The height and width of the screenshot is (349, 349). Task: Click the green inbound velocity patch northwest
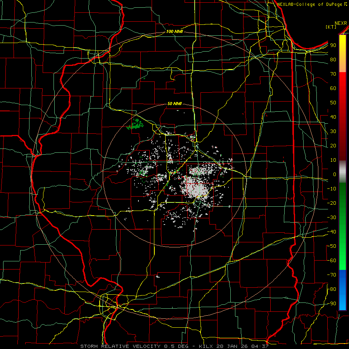pyautogui.click(x=135, y=124)
